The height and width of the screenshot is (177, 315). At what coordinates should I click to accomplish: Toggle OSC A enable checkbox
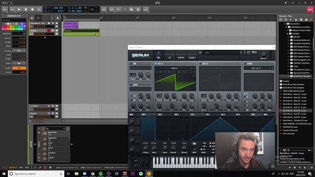[156, 63]
